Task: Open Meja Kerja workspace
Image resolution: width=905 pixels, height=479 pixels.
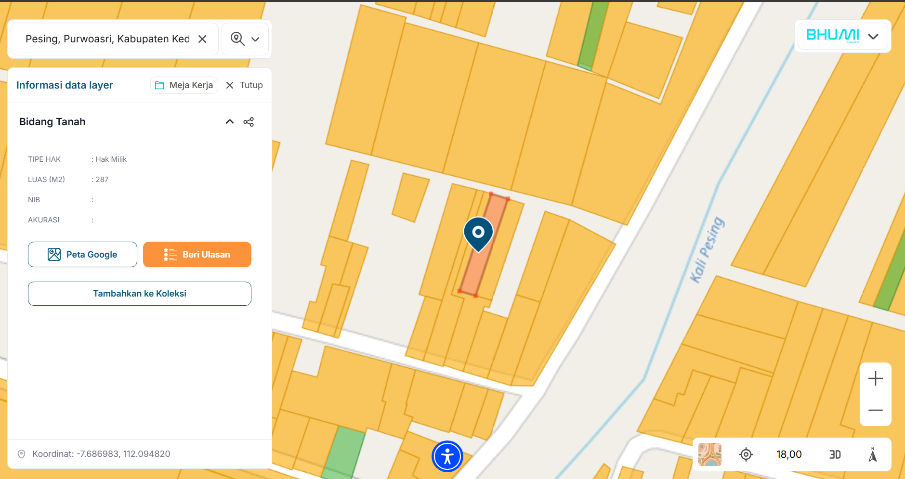Action: [184, 85]
